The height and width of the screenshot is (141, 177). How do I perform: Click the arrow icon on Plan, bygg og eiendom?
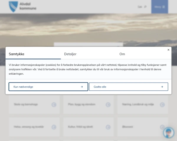108,105
